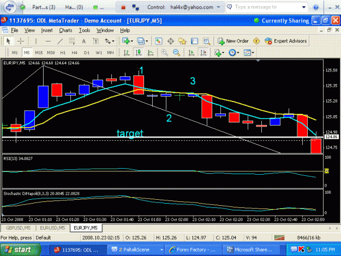The height and width of the screenshot is (256, 341).
Task: Switch to the EURUSD,M5 chart tab
Action: point(52,228)
